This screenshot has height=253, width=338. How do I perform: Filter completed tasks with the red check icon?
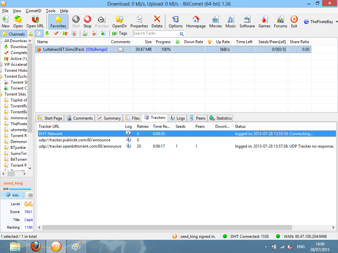[x=56, y=34]
